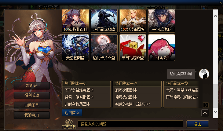The image size is (223, 131).
Task: Select the 100级装备图鉴 tile
Action: 133,21
